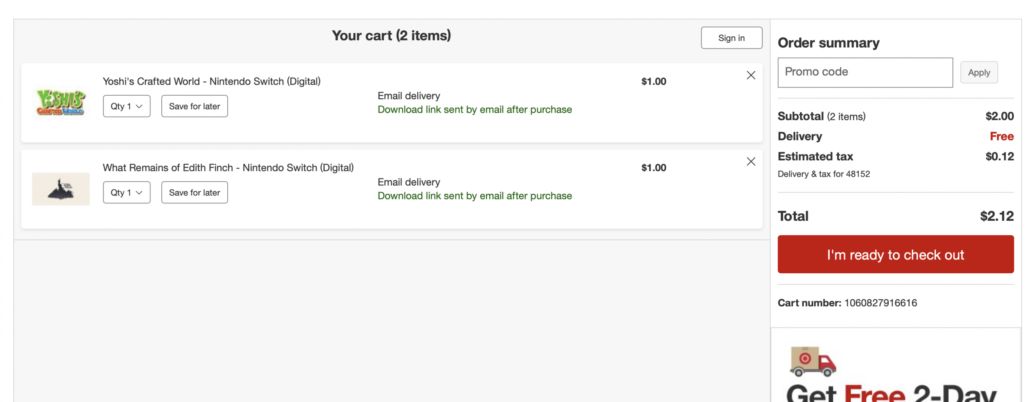Screen dimensions: 1035x402
Task: Open What Remains of Edith Finch title link
Action: pos(228,168)
